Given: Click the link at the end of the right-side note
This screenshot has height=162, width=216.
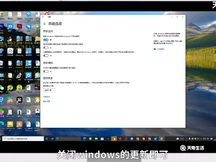Looking at the screenshot, I should [169, 43].
